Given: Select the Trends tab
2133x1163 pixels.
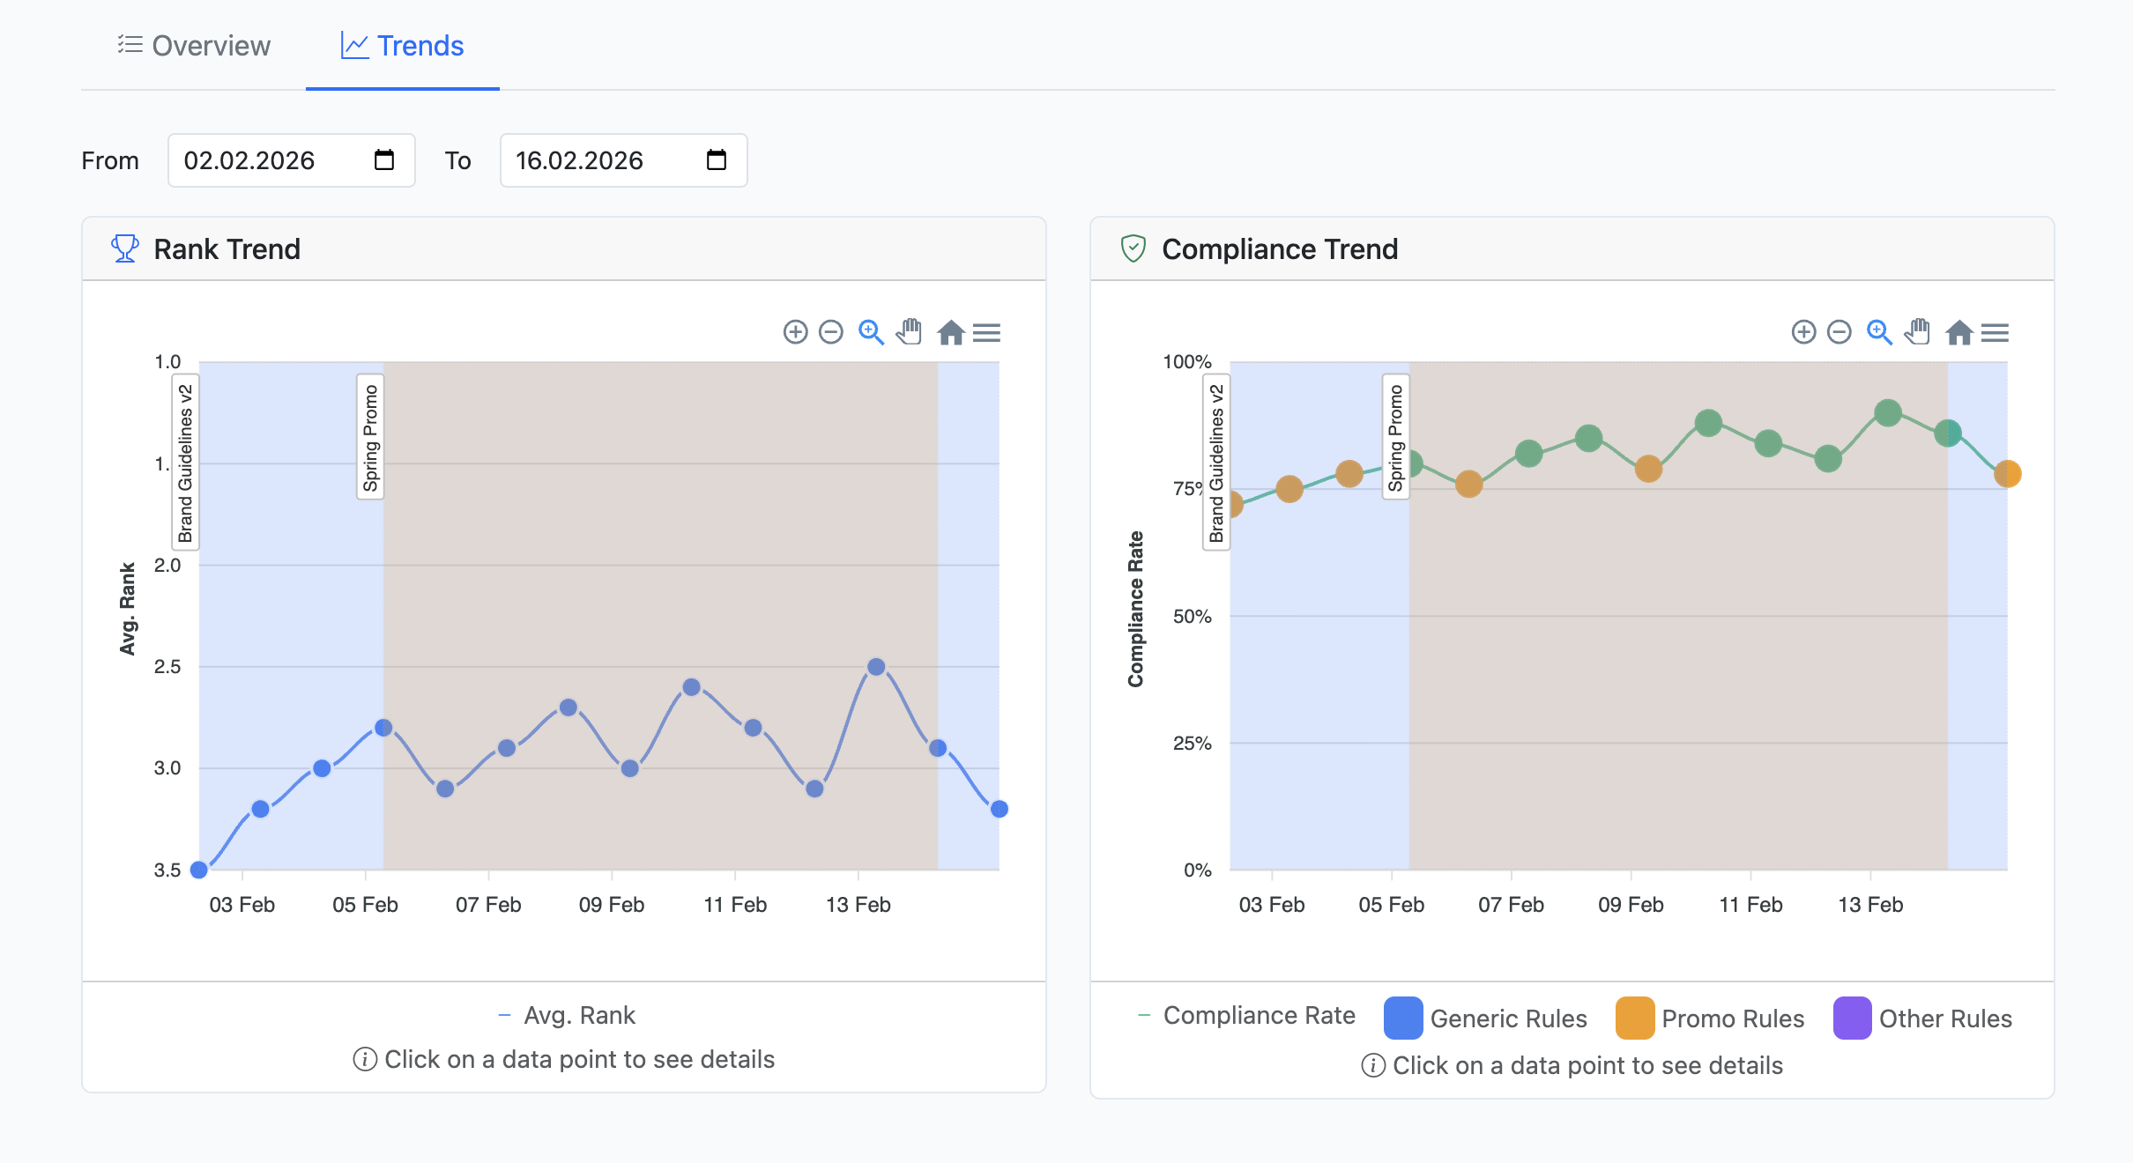Looking at the screenshot, I should pos(402,46).
